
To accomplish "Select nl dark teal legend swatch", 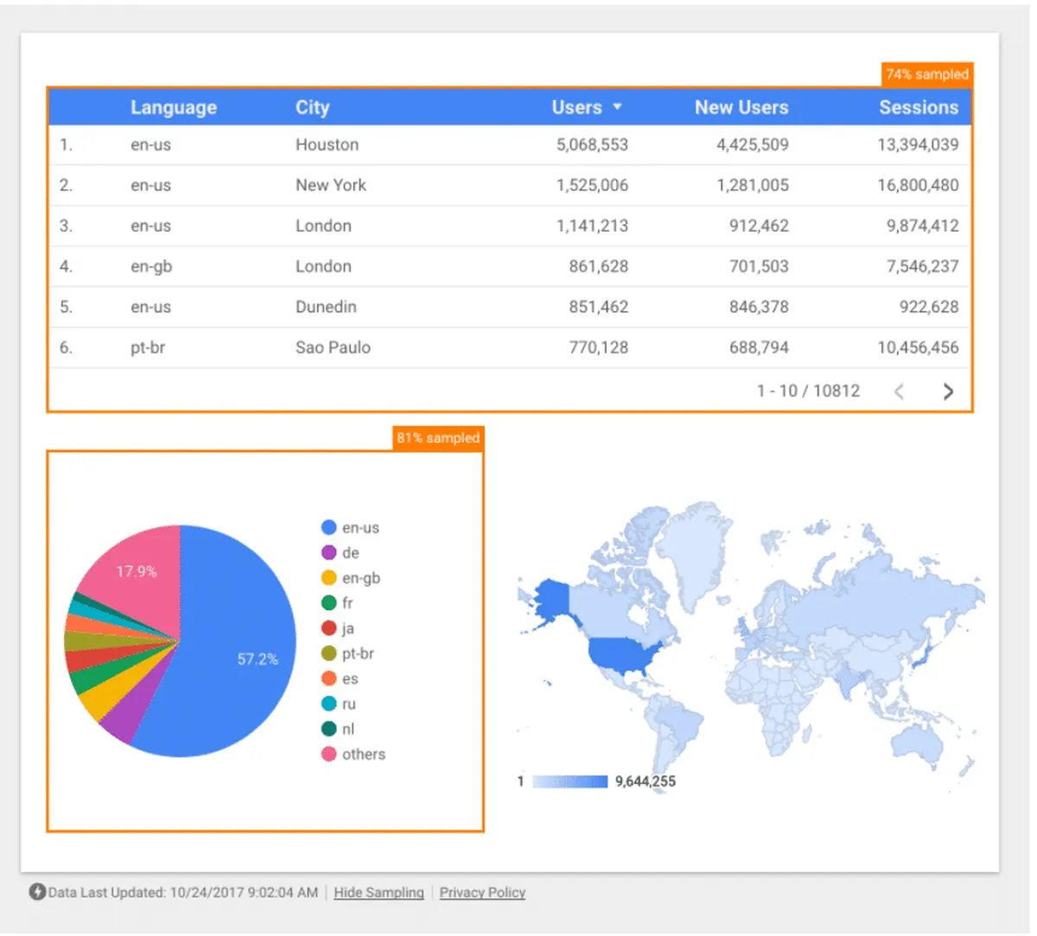I will (328, 729).
